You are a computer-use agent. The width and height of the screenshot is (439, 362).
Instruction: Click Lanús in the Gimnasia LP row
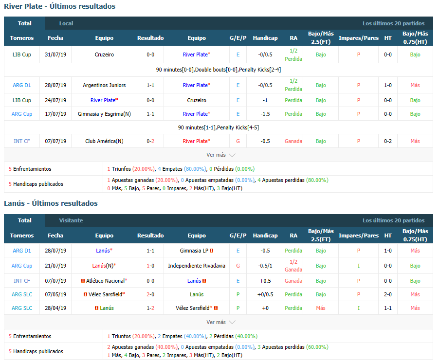tap(103, 251)
